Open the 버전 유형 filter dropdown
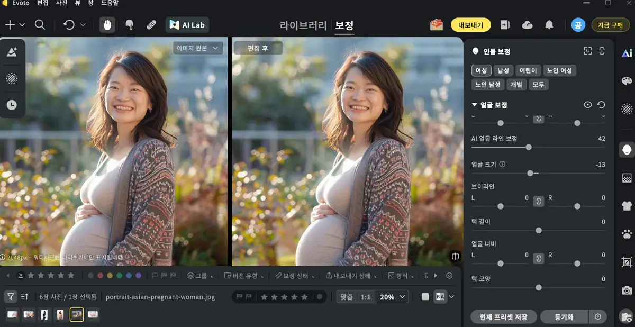The height and width of the screenshot is (327, 635). coord(243,276)
